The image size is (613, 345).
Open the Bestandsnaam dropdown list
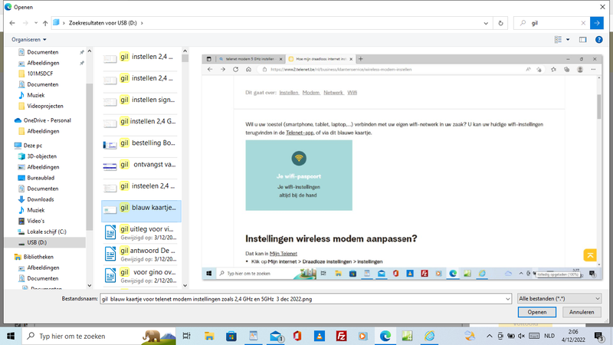(507, 299)
